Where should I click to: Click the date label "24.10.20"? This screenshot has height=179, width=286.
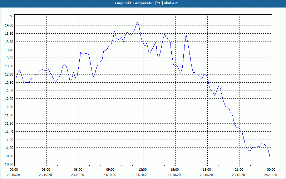(x=271, y=175)
